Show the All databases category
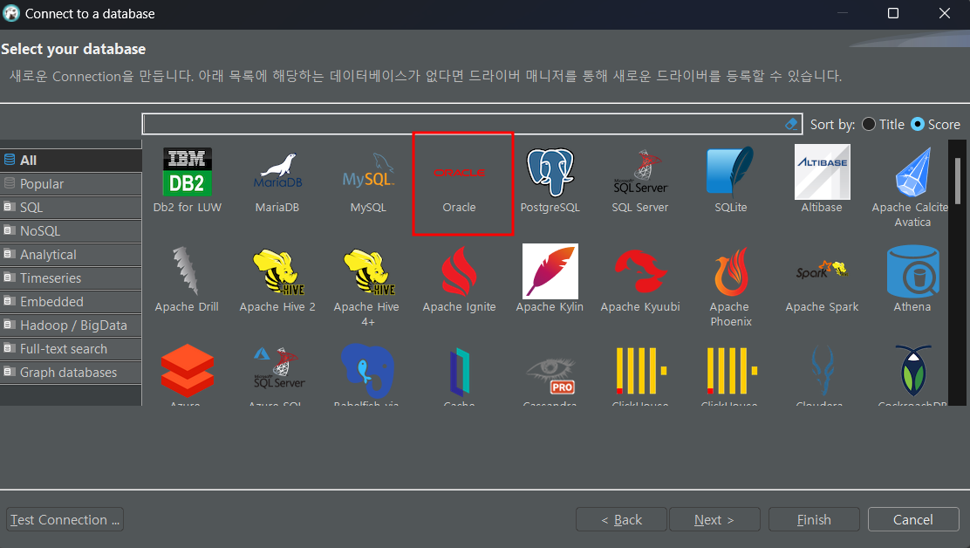Viewport: 970px width, 548px height. click(x=71, y=161)
